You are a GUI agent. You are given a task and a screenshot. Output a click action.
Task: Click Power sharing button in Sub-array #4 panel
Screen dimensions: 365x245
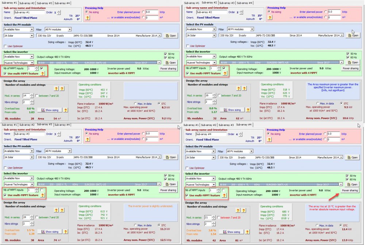click(x=349, y=191)
